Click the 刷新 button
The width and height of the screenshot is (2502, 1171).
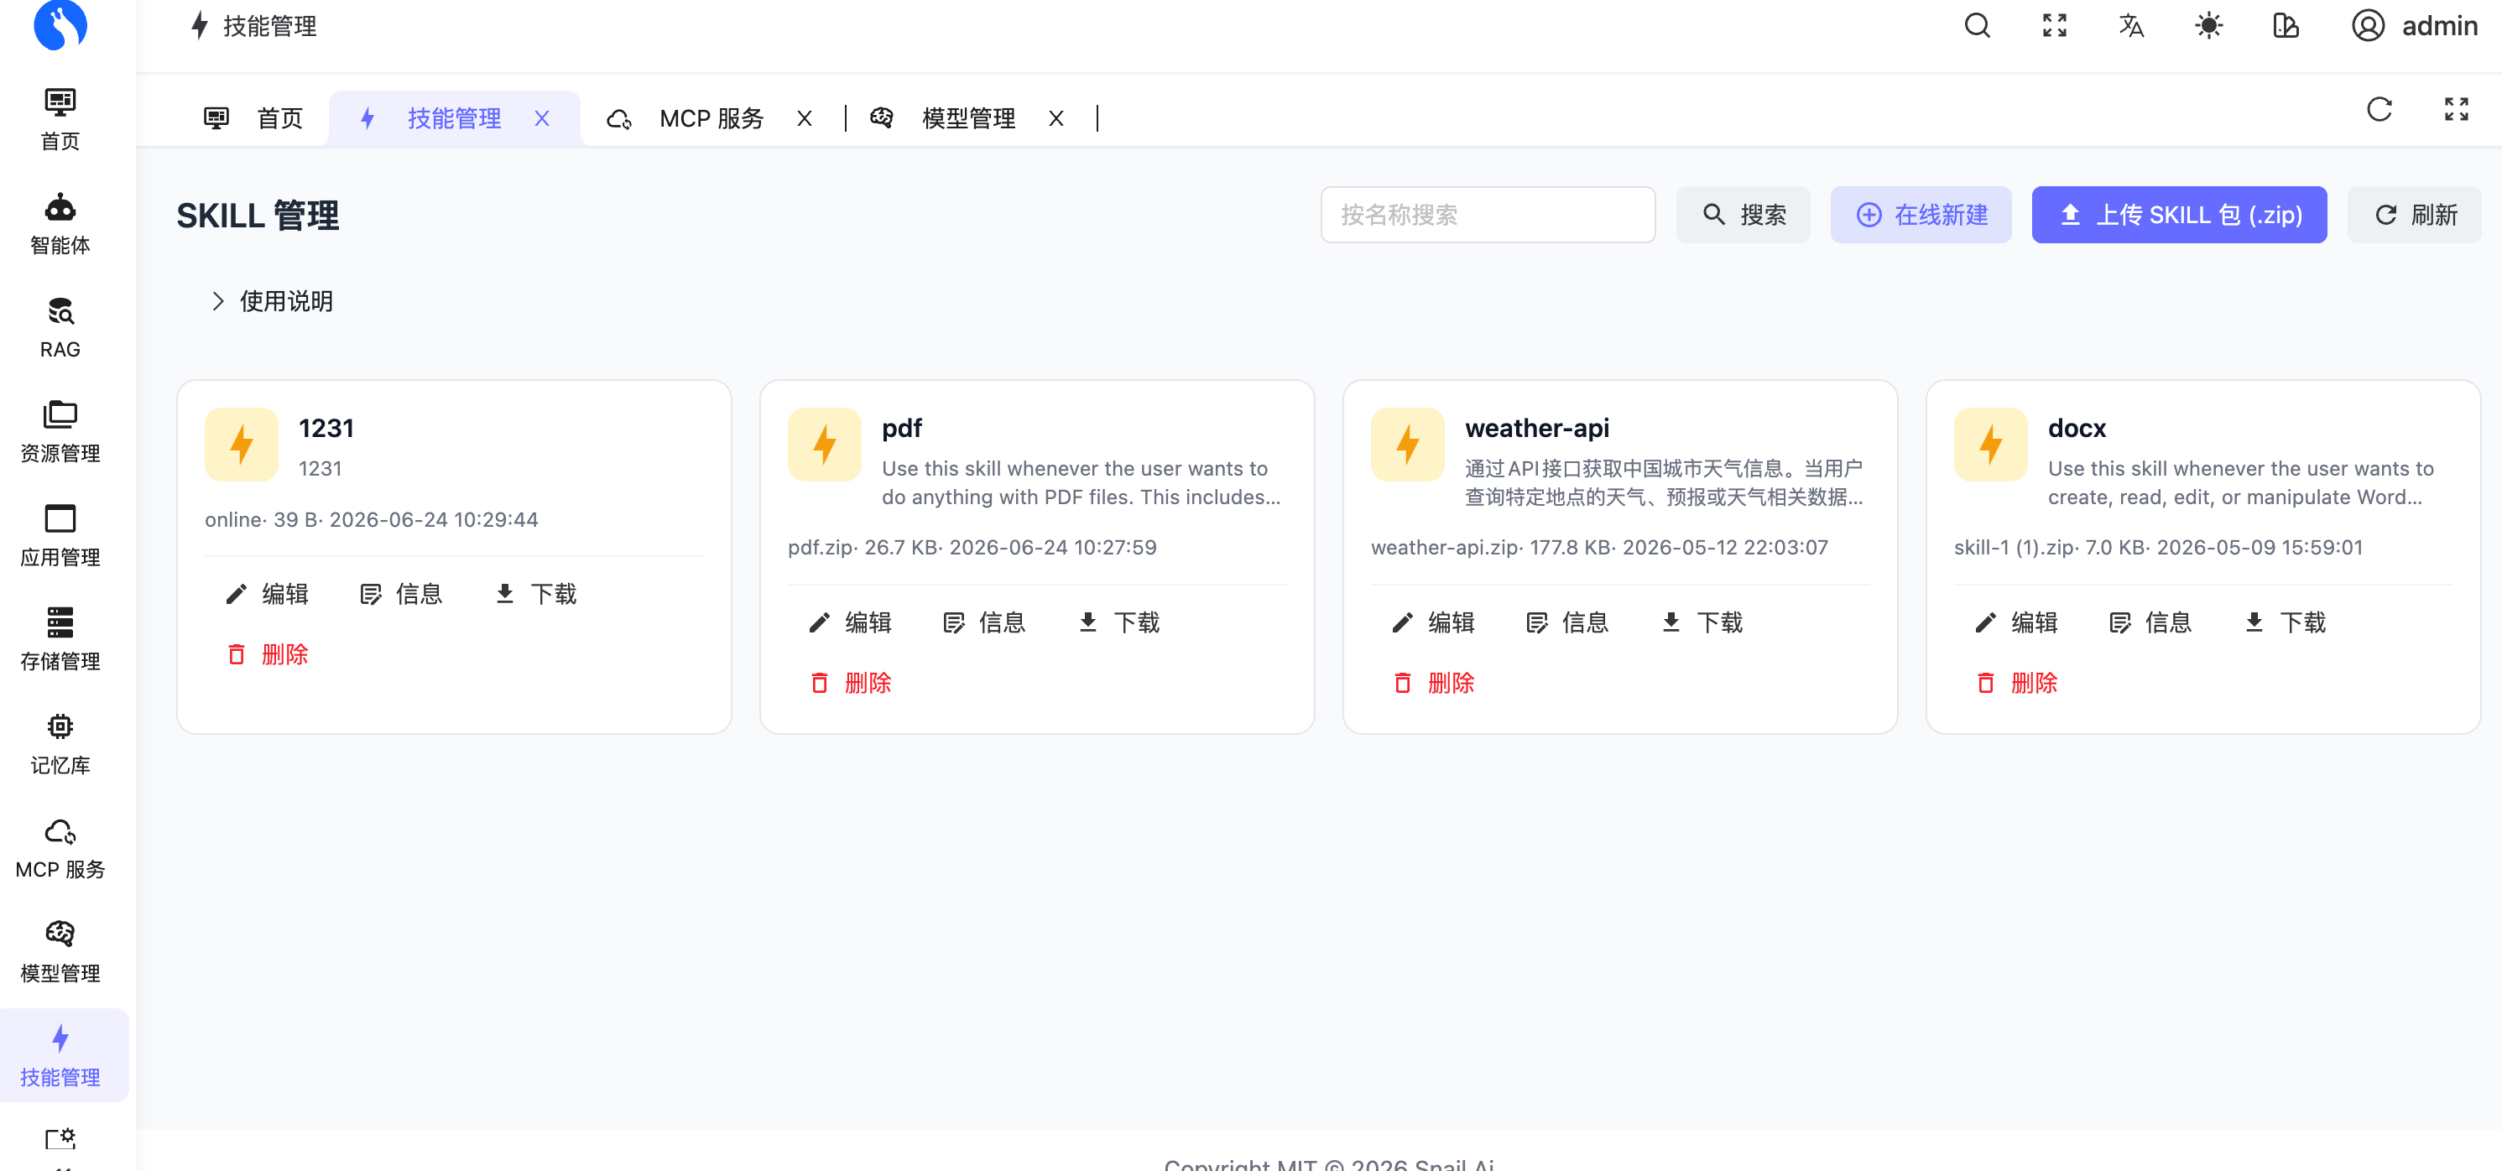tap(2414, 215)
